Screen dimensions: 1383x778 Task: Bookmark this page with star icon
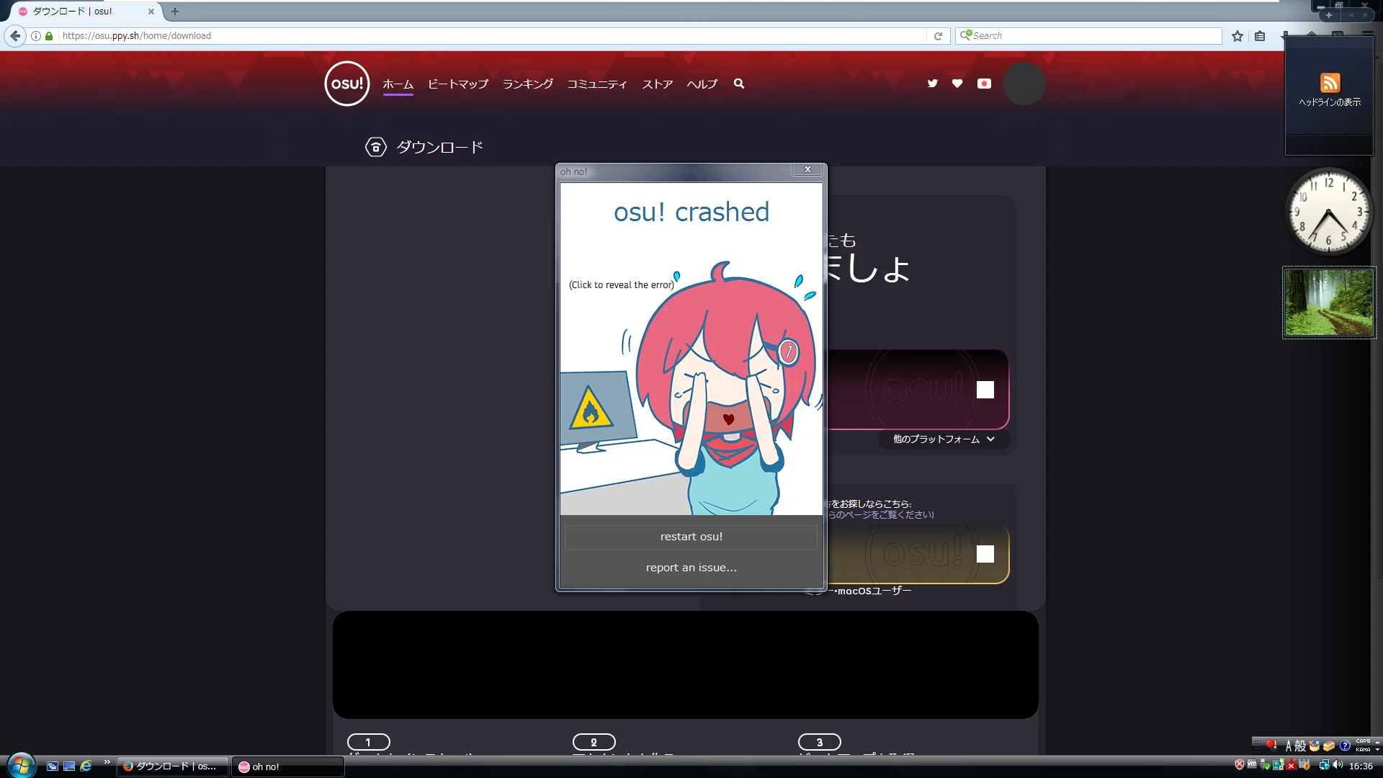[x=1237, y=36]
